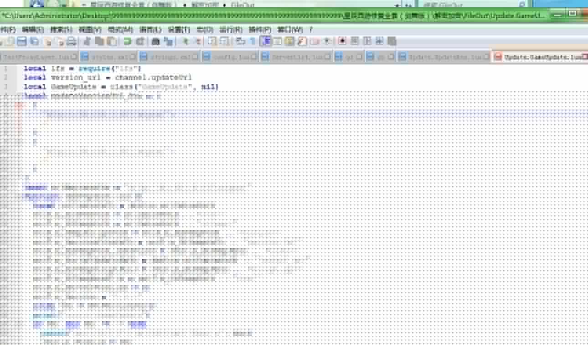Click the Save file toolbar icon

pos(21,42)
